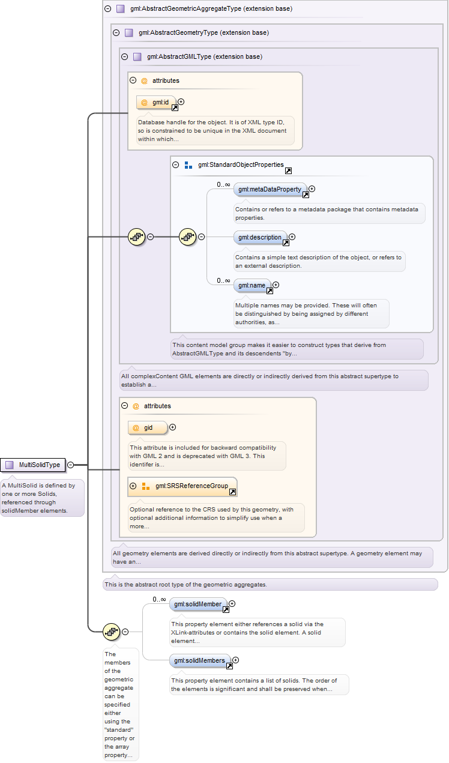The width and height of the screenshot is (449, 763).
Task: Select the gml:SRSReferenceGroup node
Action: pyautogui.click(x=182, y=486)
